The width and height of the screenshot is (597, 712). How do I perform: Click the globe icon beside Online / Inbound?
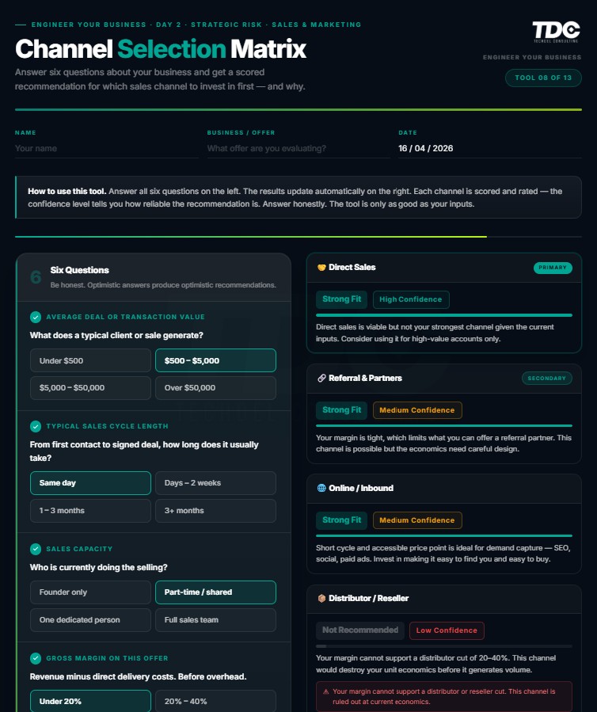tap(321, 488)
